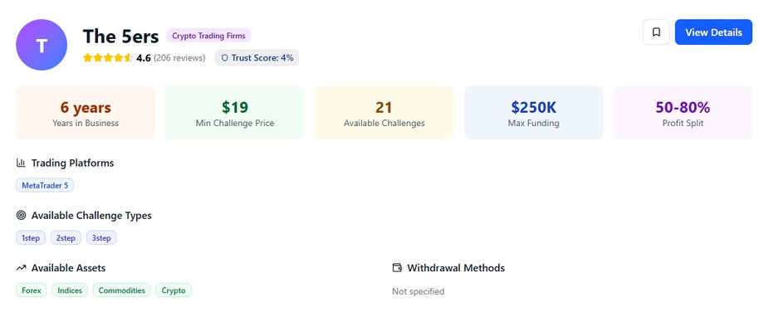This screenshot has height=322, width=764.
Task: Choose the 1step challenge type
Action: (x=31, y=237)
